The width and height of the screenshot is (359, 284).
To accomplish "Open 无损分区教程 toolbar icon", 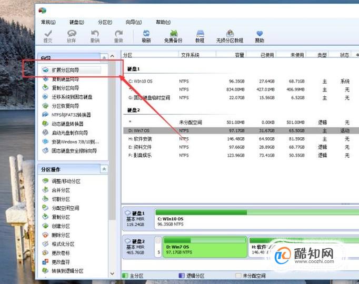I will point(230,36).
